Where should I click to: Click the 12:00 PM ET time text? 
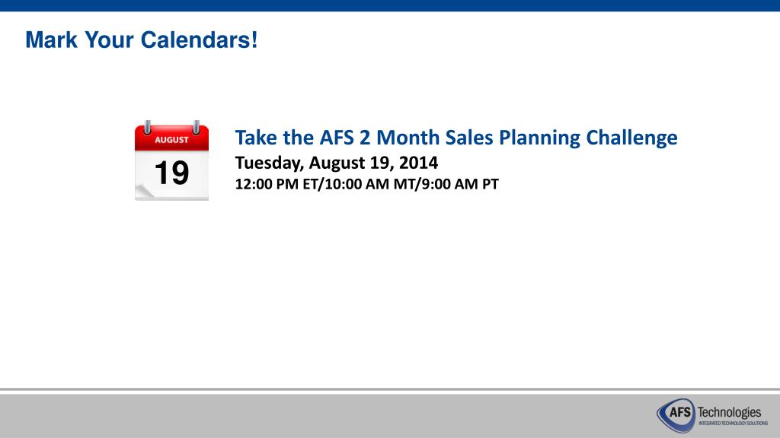[x=276, y=184]
